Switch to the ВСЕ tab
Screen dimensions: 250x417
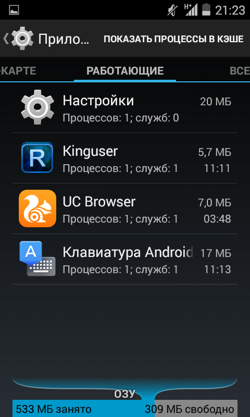click(x=240, y=71)
